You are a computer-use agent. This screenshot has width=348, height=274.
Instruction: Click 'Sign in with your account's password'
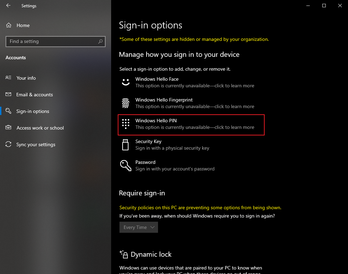coord(175,169)
